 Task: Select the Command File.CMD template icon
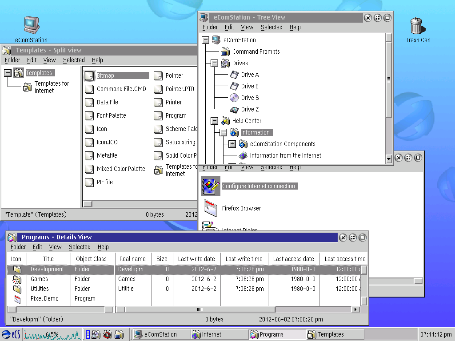coord(89,89)
